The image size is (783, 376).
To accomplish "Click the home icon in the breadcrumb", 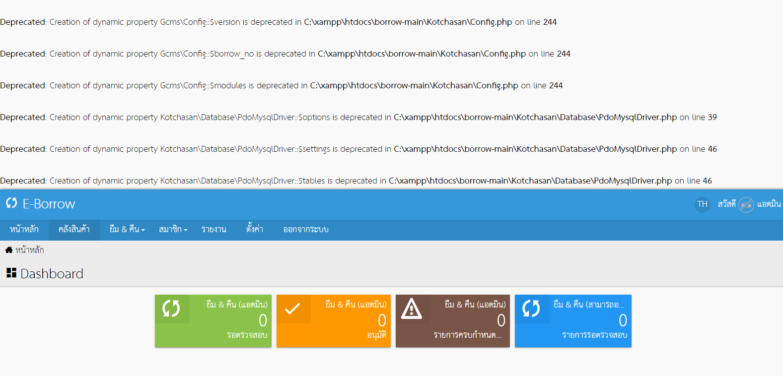I will coord(8,250).
